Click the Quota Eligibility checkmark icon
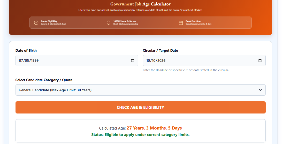This screenshot has height=144, width=283. 36,22
